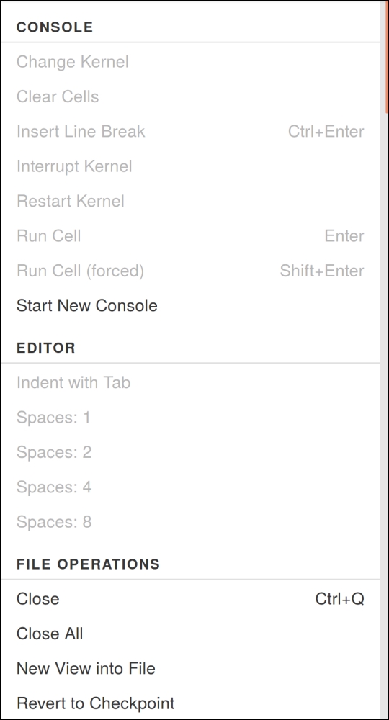This screenshot has width=389, height=720.
Task: Toggle Indent with Tab option
Action: pyautogui.click(x=190, y=382)
